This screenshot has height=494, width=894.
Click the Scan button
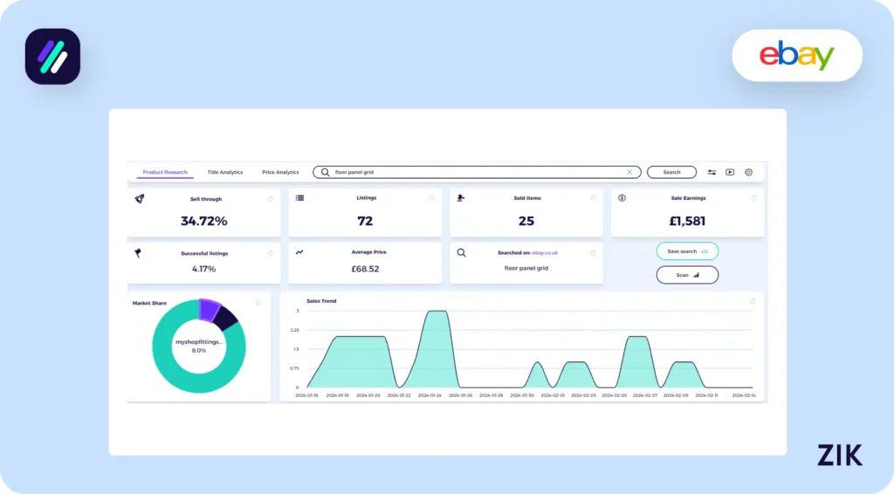tap(687, 275)
